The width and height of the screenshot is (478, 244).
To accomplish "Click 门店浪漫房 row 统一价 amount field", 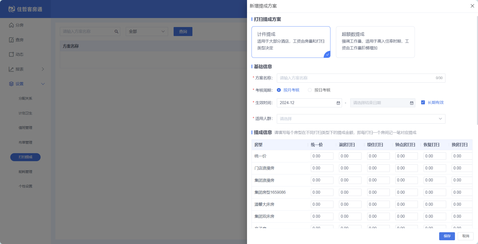I will tap(322, 168).
